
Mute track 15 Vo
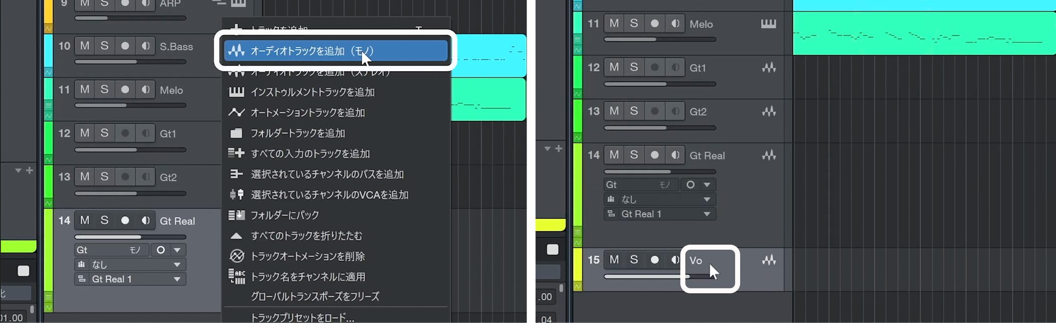click(x=614, y=260)
